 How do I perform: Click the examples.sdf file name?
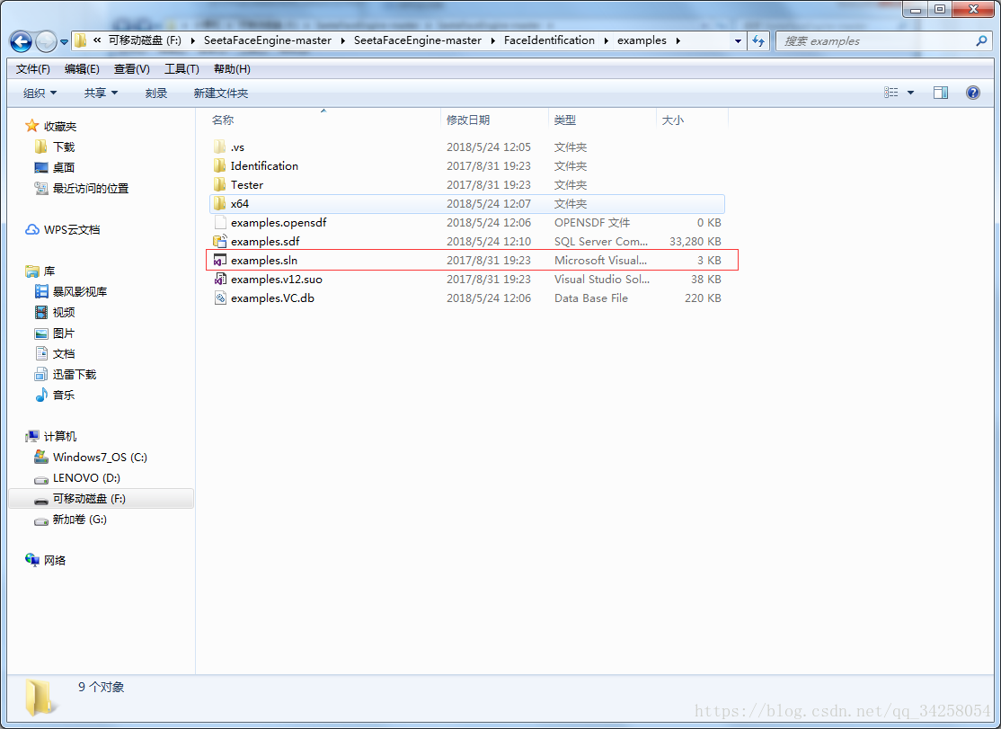click(x=265, y=241)
